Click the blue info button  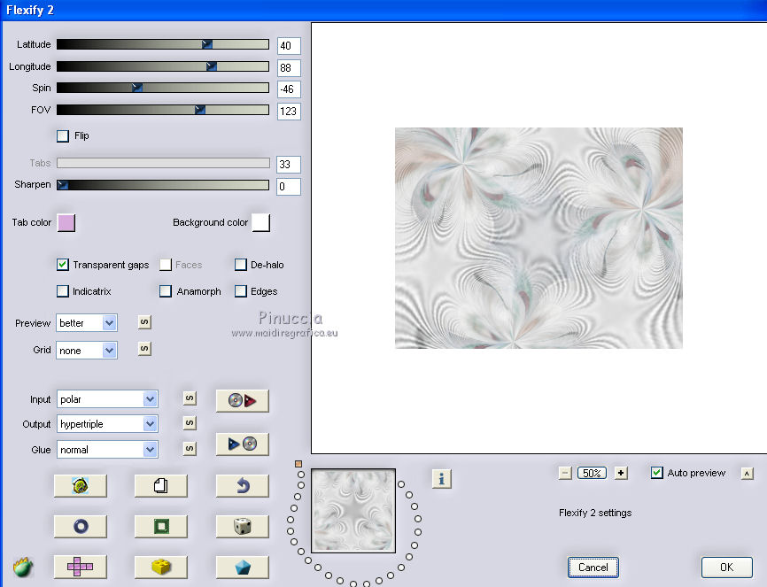coord(442,479)
